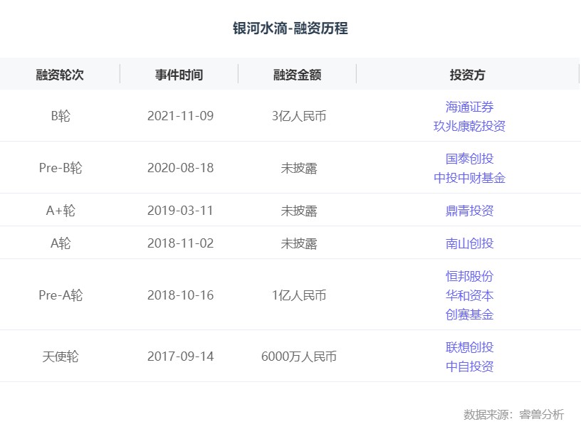Image resolution: width=581 pixels, height=444 pixels.
Task: Click the 天使轮 round cell
Action: [x=61, y=356]
